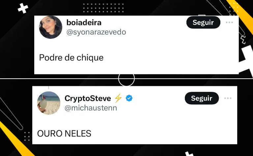Click the boiadeira display name
Image resolution: width=253 pixels, height=156 pixels.
pos(84,23)
